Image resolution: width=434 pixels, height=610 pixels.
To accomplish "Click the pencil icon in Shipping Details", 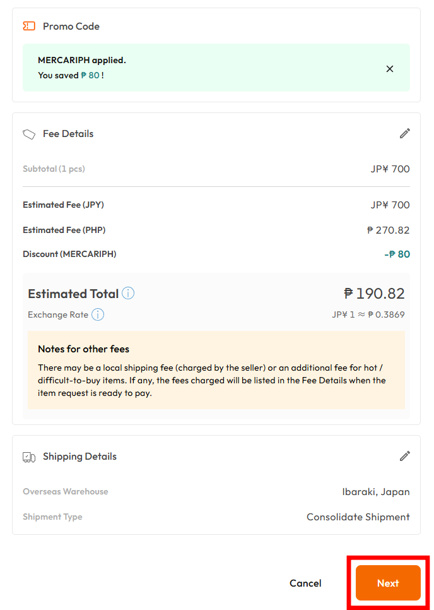I will 404,456.
